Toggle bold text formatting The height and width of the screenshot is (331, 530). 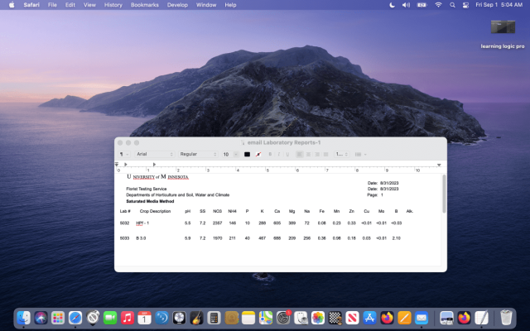[270, 155]
